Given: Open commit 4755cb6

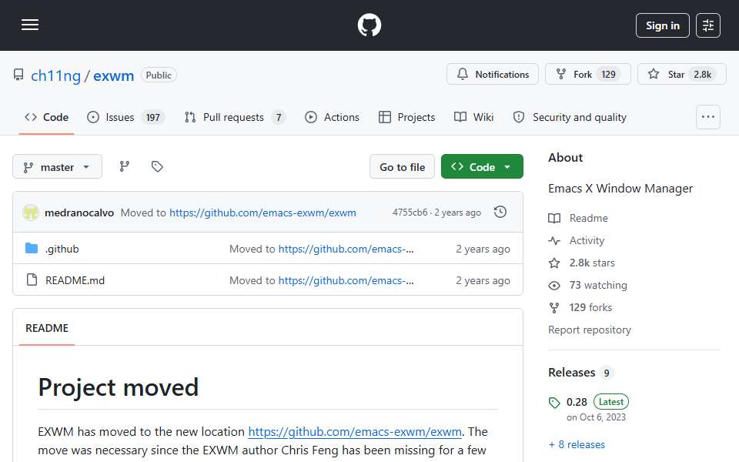Looking at the screenshot, I should click(x=410, y=213).
